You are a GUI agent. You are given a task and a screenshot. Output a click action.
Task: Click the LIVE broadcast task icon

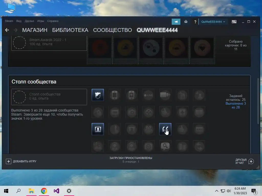coord(148,95)
